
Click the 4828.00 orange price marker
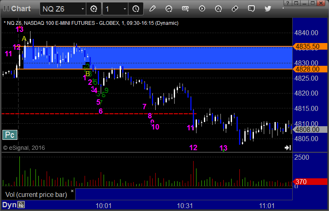[x=310, y=69]
